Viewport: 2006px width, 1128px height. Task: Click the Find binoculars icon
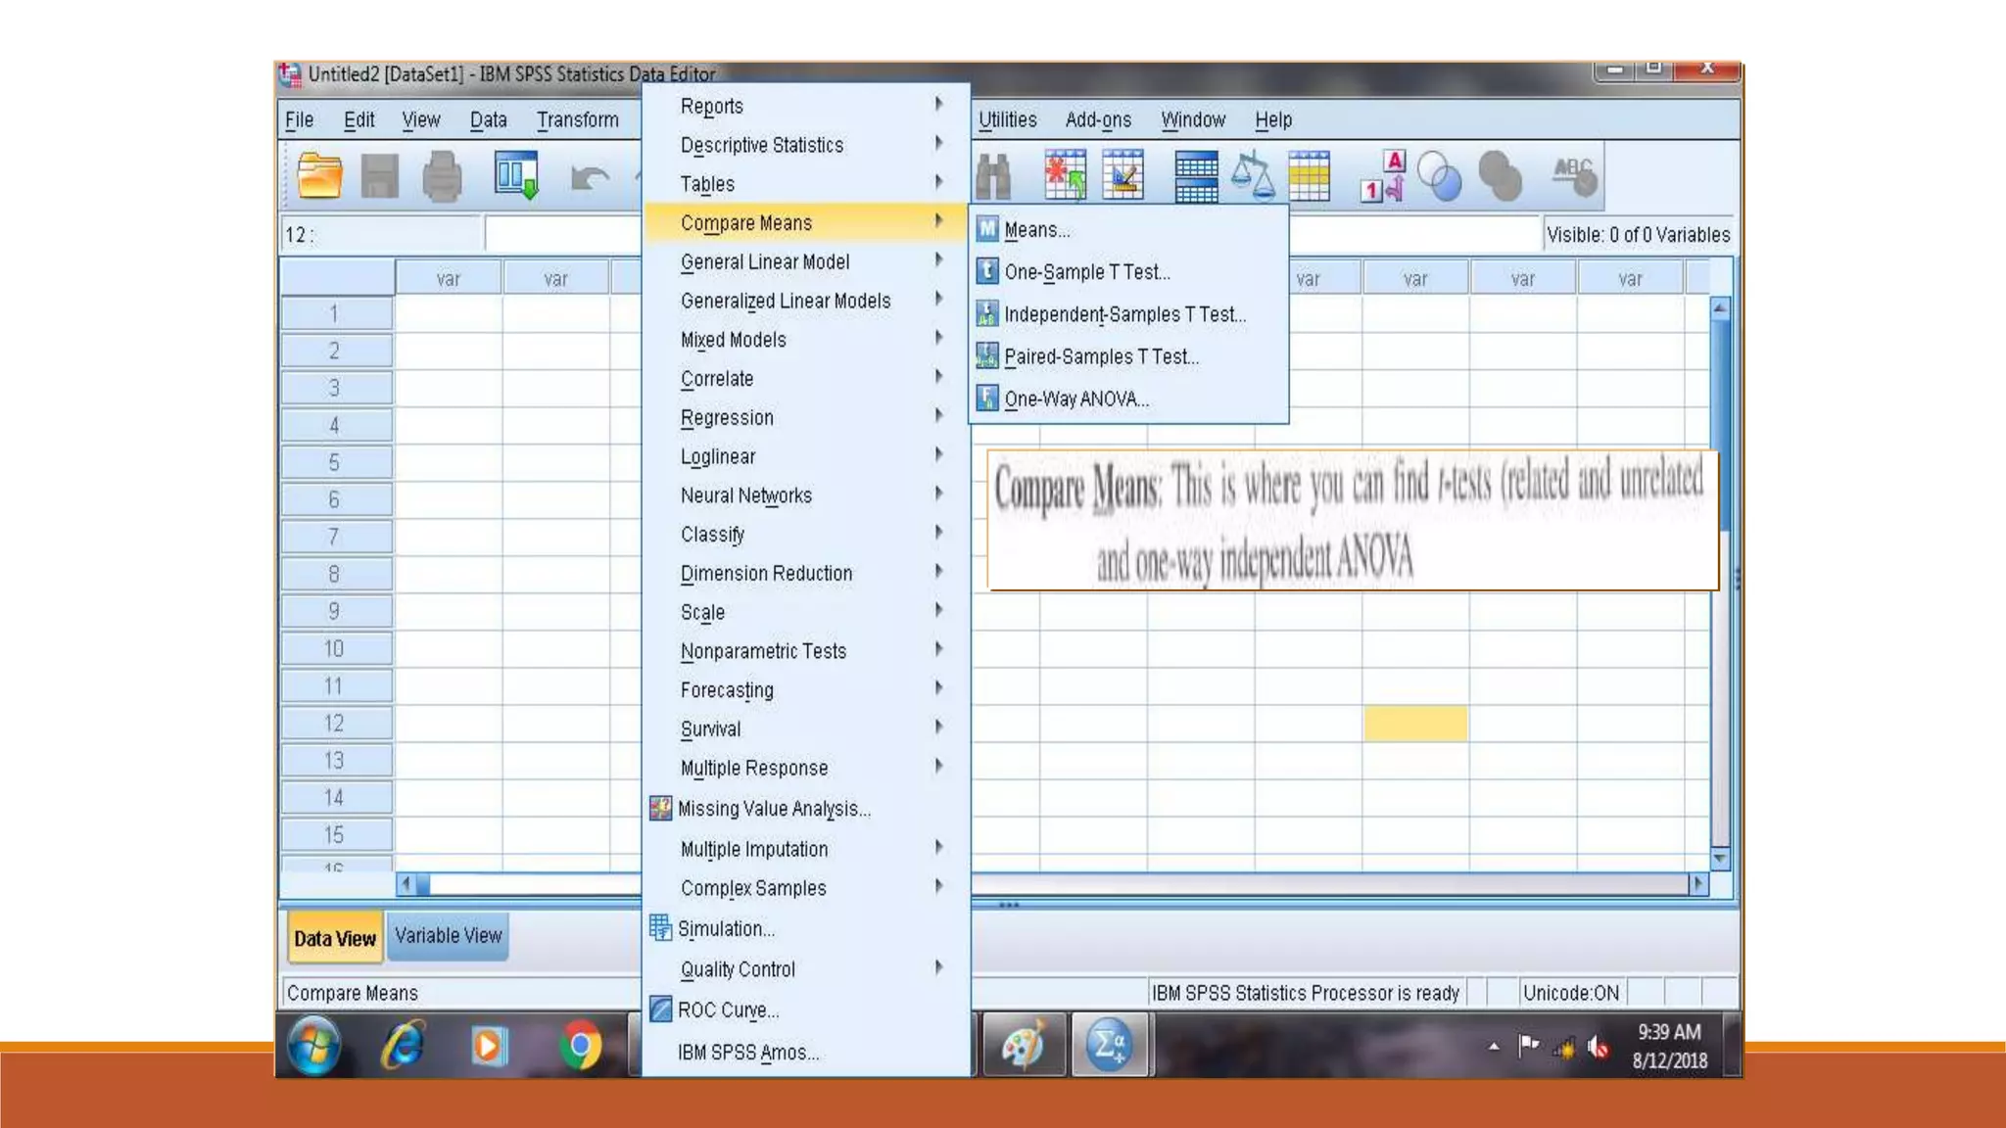pyautogui.click(x=994, y=177)
